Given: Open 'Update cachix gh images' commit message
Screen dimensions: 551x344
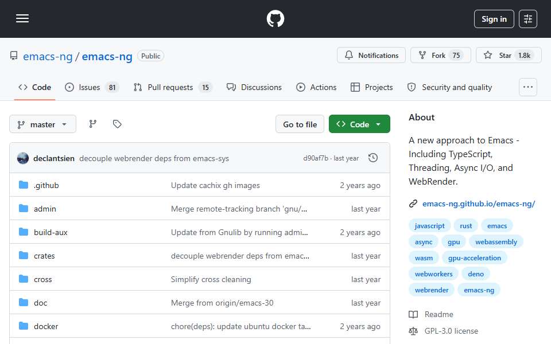Looking at the screenshot, I should tap(215, 185).
